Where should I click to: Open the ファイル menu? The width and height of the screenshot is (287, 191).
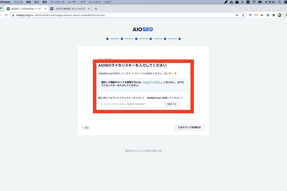click(18, 2)
